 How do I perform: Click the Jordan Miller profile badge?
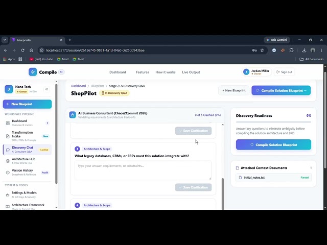point(256,72)
